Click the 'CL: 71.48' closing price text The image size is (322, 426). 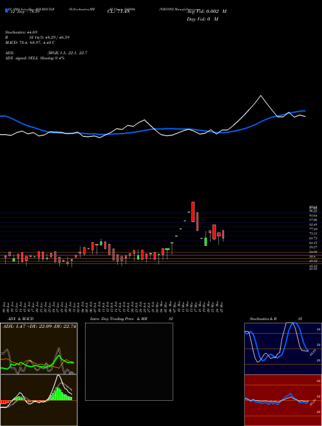click(x=117, y=12)
